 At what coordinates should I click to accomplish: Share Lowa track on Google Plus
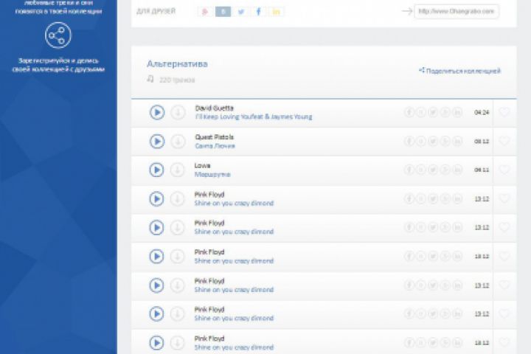coord(445,170)
